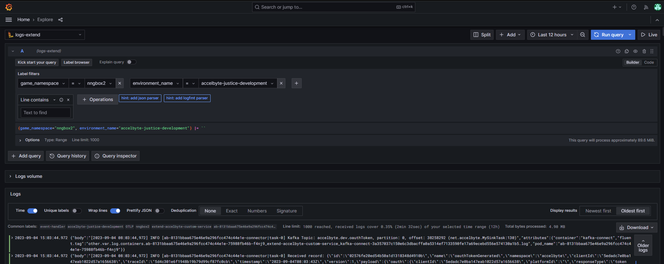This screenshot has height=264, width=664.
Task: Open the help question mark icon
Action: (634, 7)
